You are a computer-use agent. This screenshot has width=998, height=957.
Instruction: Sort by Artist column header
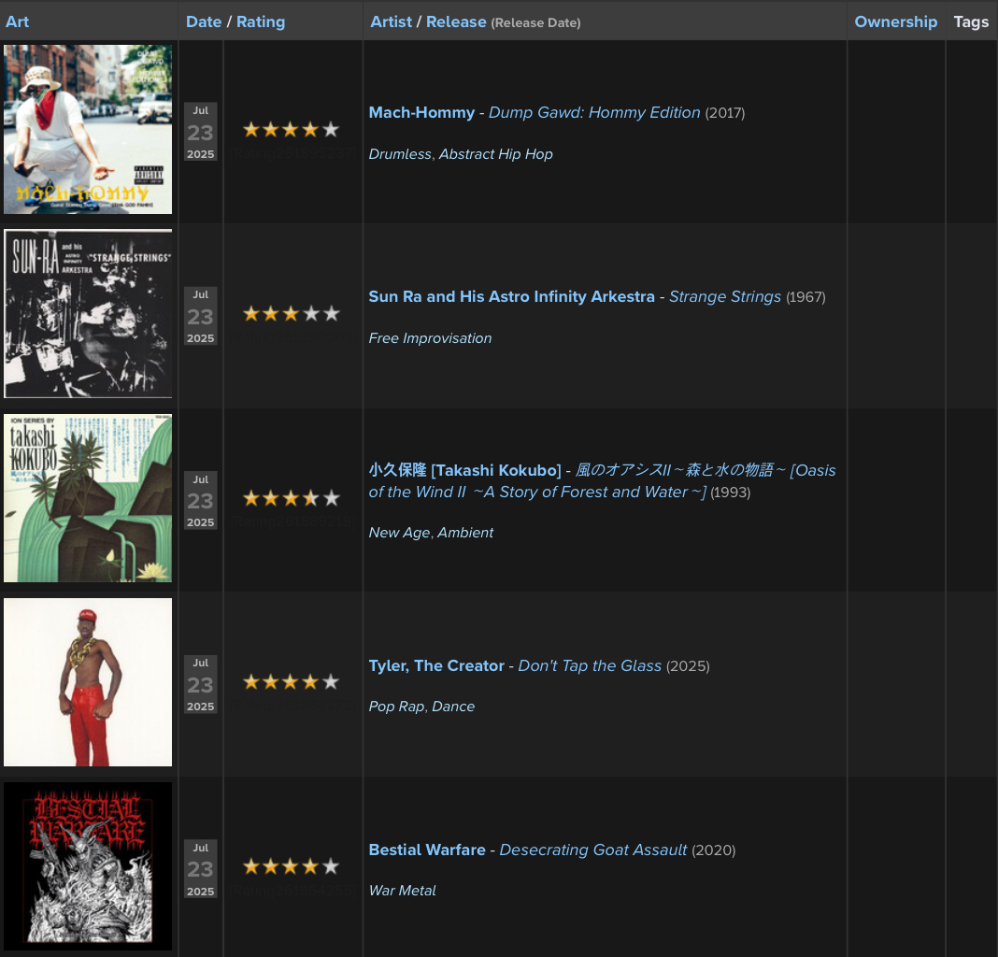point(391,21)
